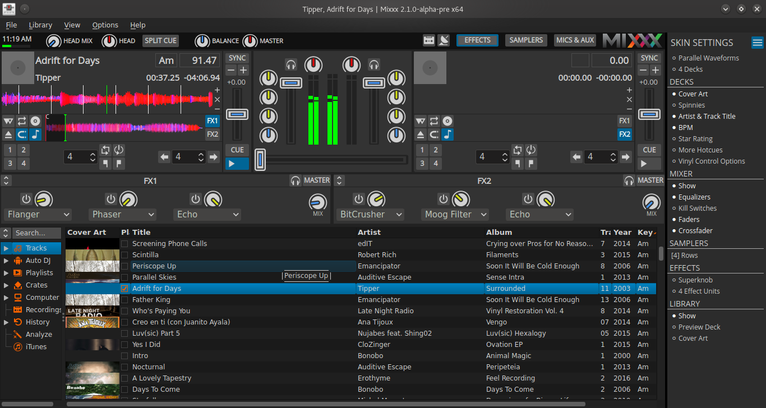Toggle slip mode icon on the left deck
The height and width of the screenshot is (408, 766).
click(x=8, y=120)
